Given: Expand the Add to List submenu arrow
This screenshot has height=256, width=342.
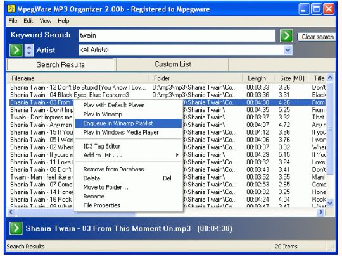Looking at the screenshot, I should [177, 155].
